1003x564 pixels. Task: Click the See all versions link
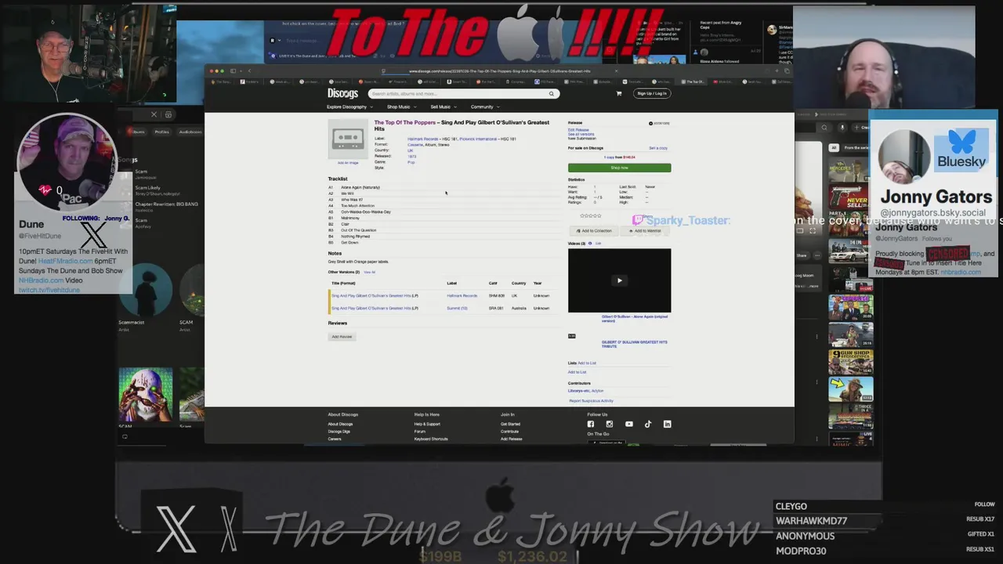(x=581, y=134)
